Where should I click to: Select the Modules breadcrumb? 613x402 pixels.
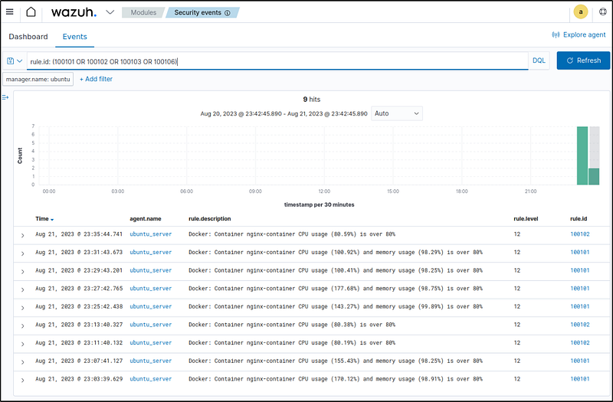coord(142,13)
